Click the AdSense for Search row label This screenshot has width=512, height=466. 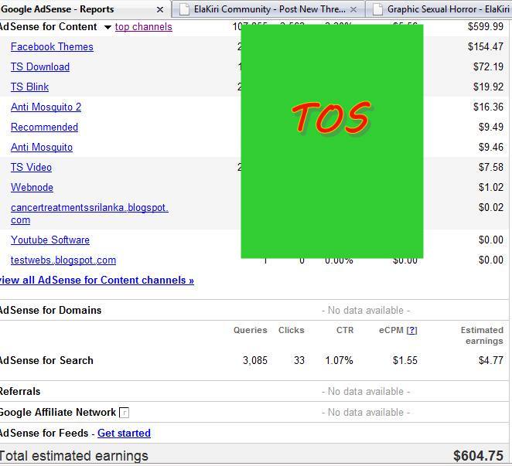46,361
